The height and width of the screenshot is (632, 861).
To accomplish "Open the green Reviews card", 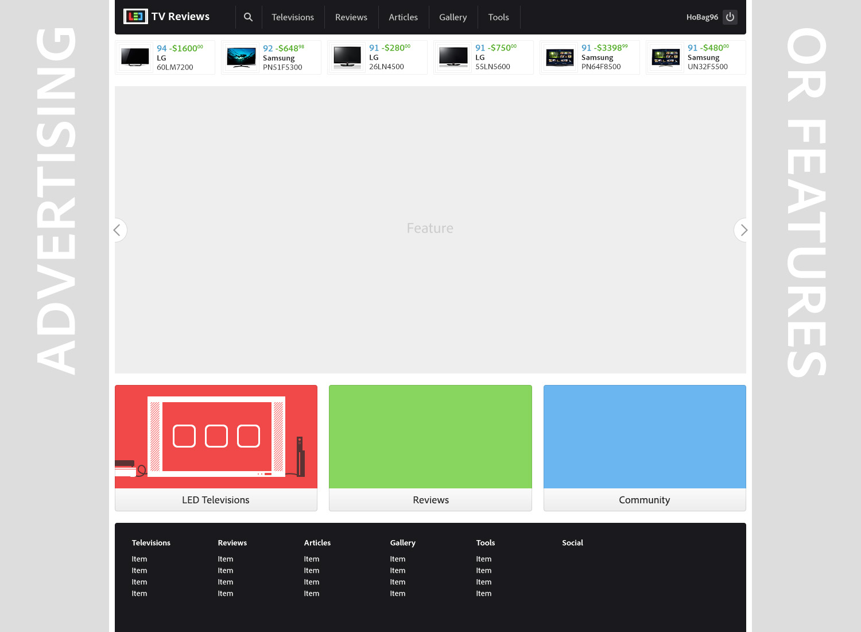I will pos(430,448).
